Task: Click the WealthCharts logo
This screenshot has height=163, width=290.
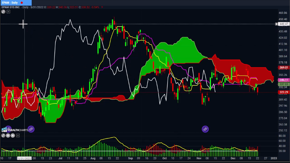Action: coord(15,130)
